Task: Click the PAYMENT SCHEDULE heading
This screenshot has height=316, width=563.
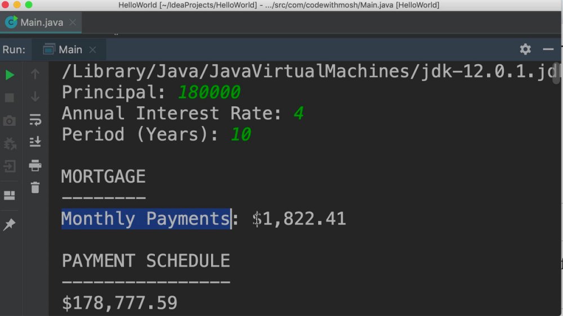Action: pyautogui.click(x=146, y=261)
